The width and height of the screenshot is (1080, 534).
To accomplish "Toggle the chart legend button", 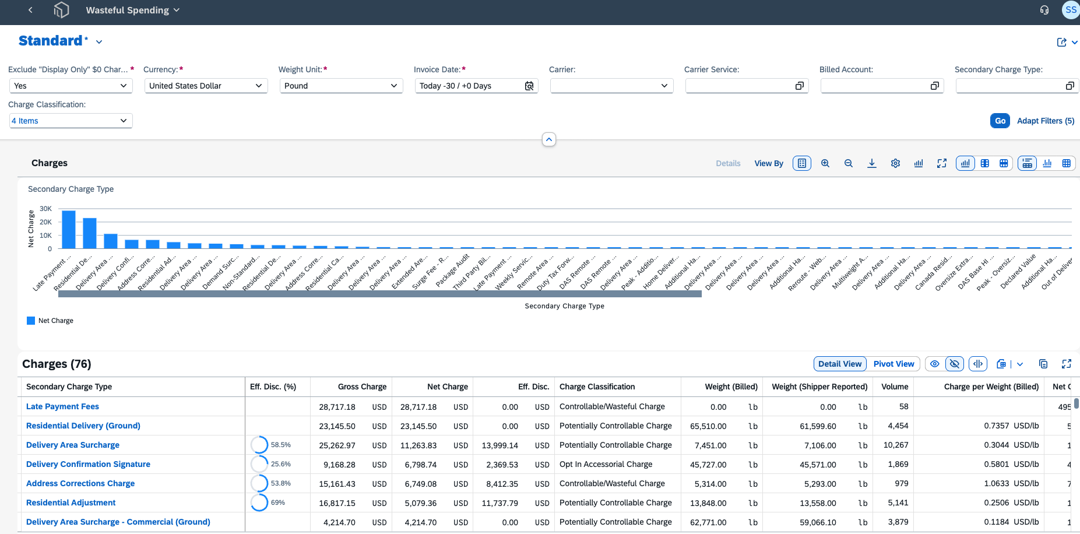I will point(802,164).
